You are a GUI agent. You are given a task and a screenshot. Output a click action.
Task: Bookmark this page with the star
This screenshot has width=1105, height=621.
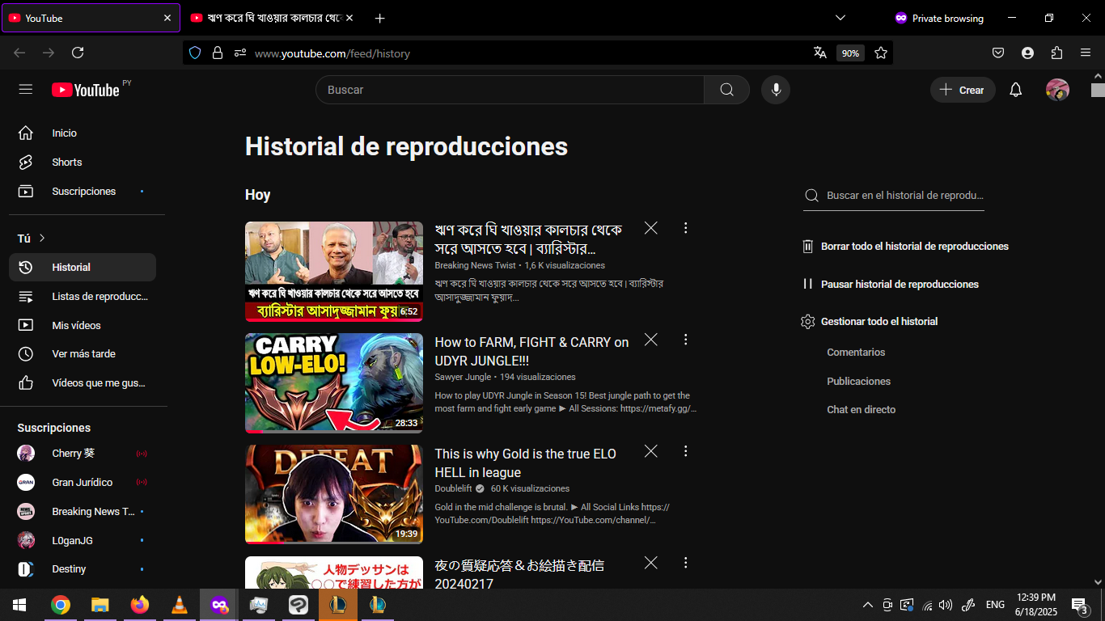(x=881, y=53)
